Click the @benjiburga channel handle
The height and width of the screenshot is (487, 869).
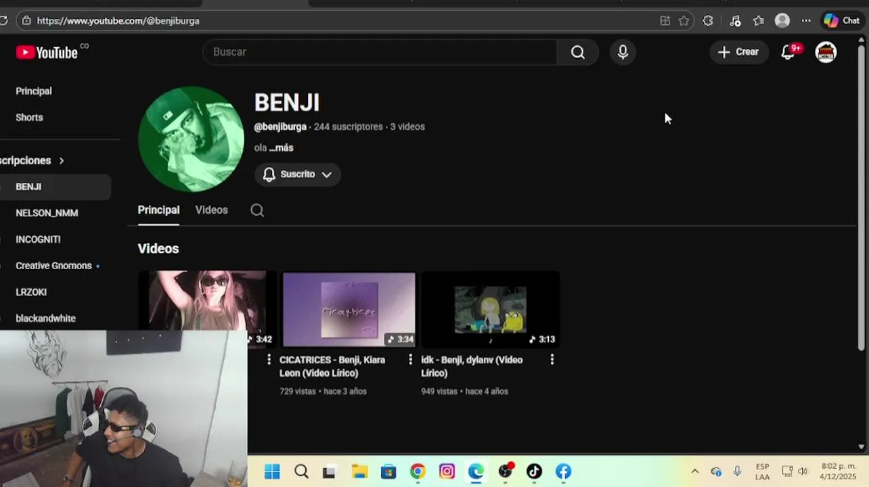click(280, 127)
